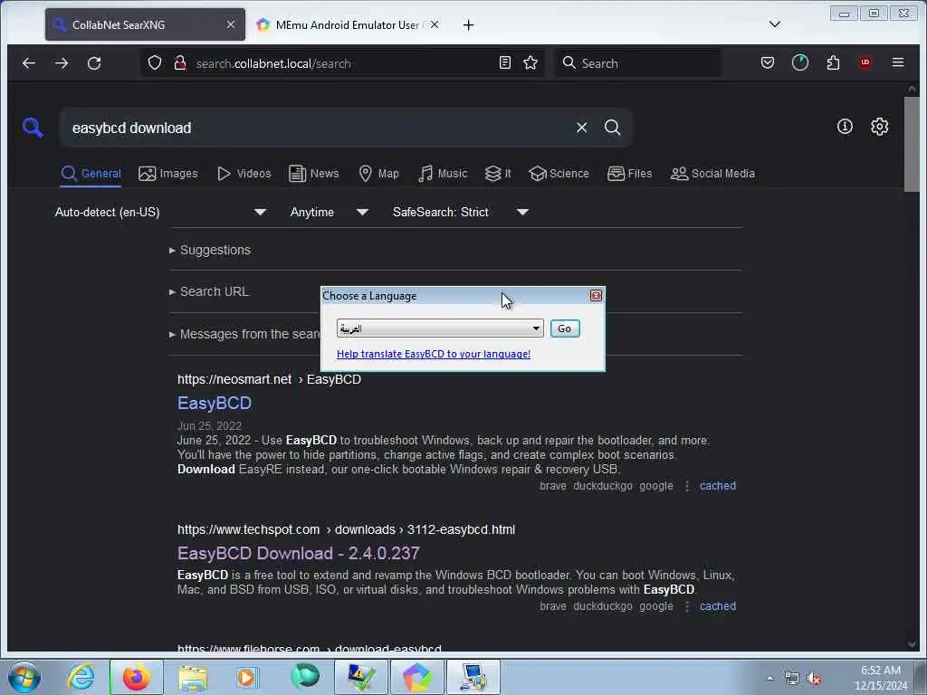
Task: Click the MEmu taskbar icon
Action: coord(416,677)
